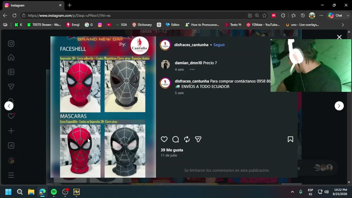352x198 pixels.
Task: Like the post with the heart icon
Action: click(164, 139)
